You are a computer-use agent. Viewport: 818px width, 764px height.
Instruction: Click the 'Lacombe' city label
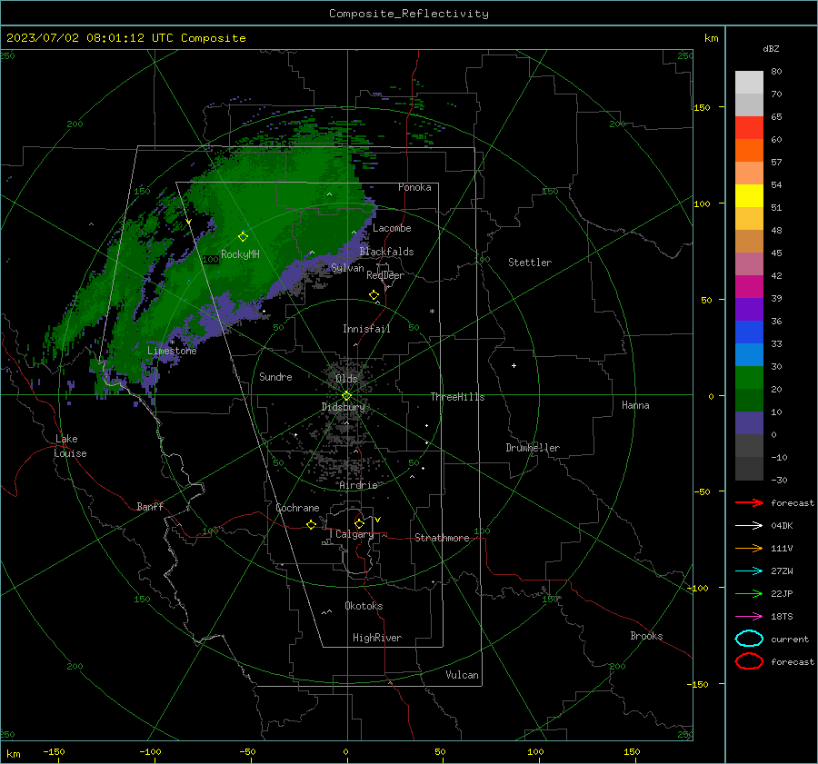[392, 228]
